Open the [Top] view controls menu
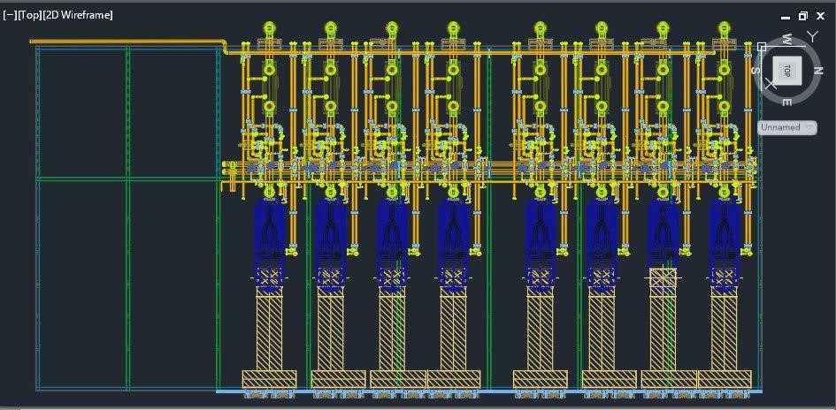This screenshot has height=410, width=836. pos(29,15)
